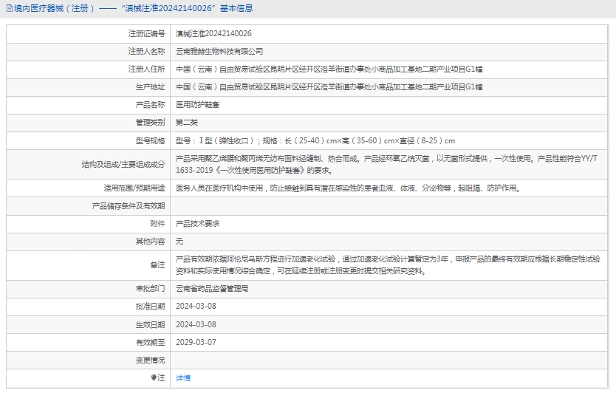Click the pin icon beside 注 label
Screen dimensions: 616x393
click(154, 377)
